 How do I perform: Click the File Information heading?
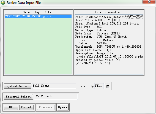coord(109,12)
